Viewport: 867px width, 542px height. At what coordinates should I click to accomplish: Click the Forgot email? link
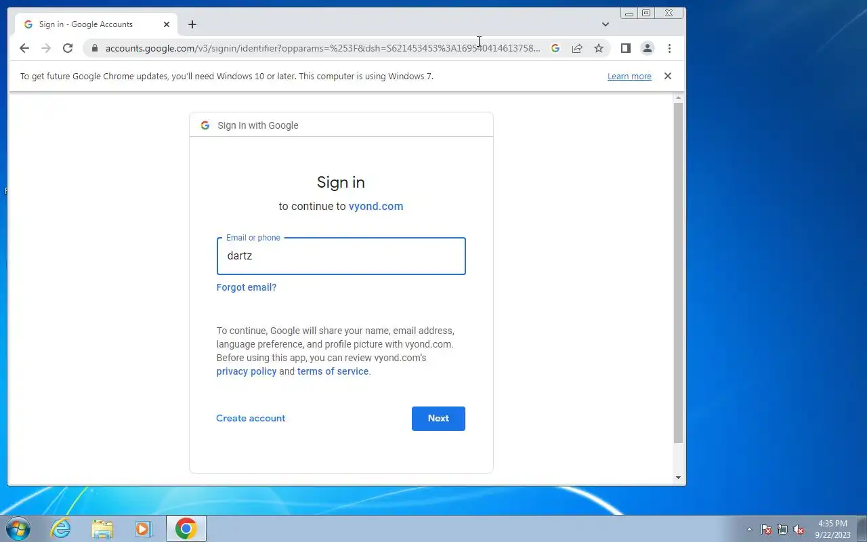(x=247, y=287)
